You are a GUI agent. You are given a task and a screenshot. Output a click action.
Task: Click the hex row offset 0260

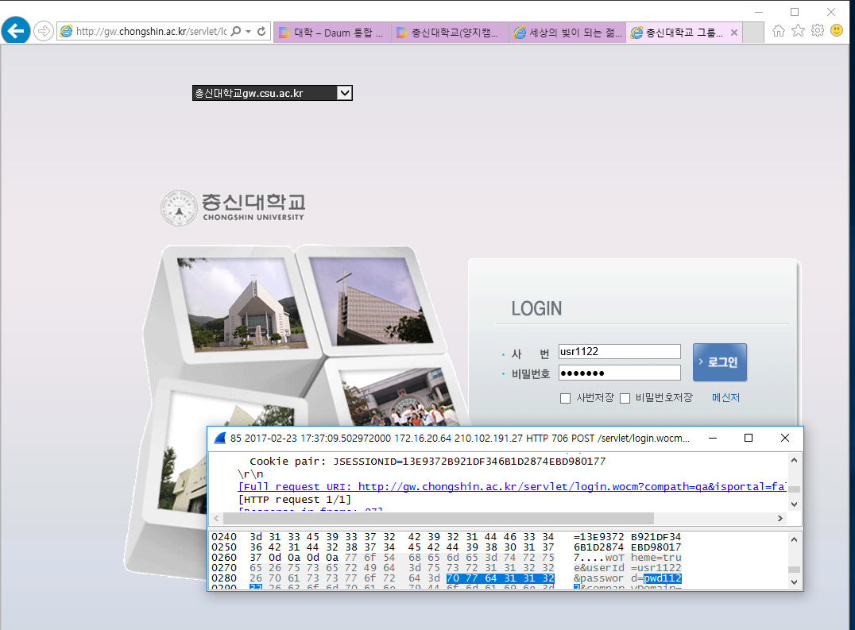[224, 558]
